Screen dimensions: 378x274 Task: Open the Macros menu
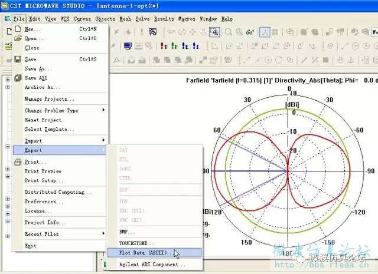pyautogui.click(x=187, y=19)
